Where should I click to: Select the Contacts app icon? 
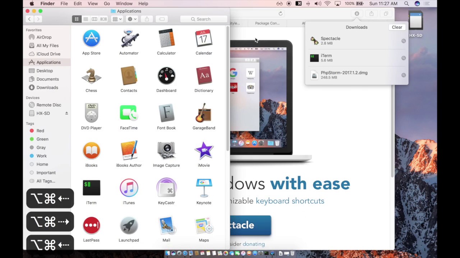(129, 76)
